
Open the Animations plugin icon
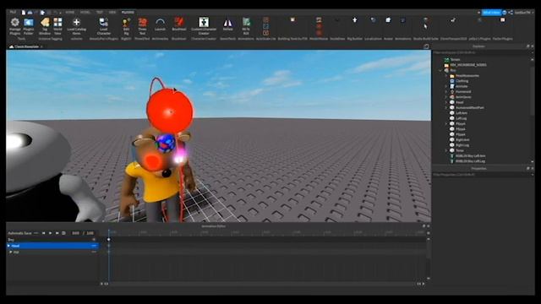point(402,20)
